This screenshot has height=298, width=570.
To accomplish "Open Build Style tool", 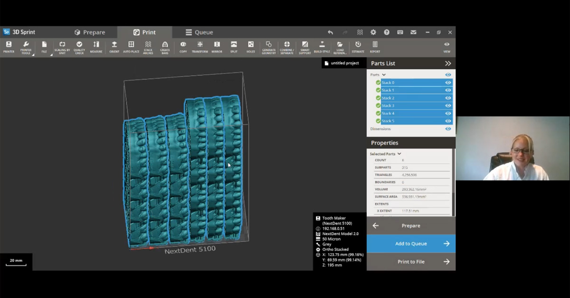I will tap(322, 47).
